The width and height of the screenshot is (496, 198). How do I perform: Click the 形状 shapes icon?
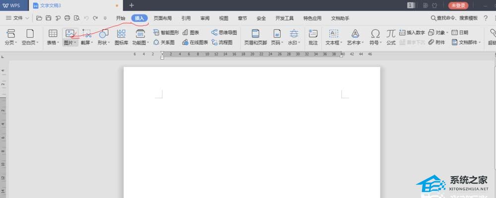tap(104, 33)
